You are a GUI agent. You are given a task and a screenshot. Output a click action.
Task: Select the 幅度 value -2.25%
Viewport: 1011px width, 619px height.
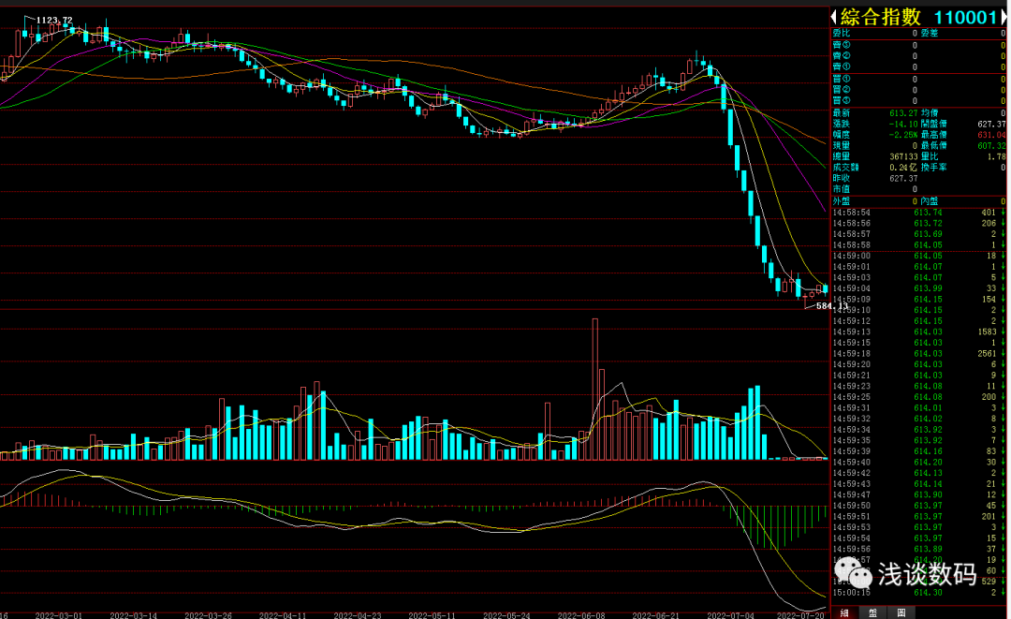click(x=902, y=135)
